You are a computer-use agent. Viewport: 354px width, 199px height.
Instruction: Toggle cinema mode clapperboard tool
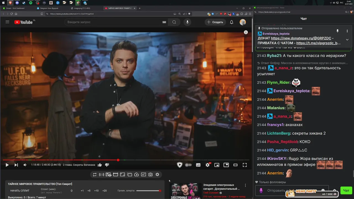(x=116, y=175)
